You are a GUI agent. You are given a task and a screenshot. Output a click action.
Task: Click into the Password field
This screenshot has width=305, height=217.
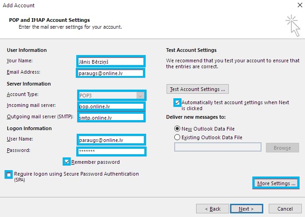click(x=111, y=151)
